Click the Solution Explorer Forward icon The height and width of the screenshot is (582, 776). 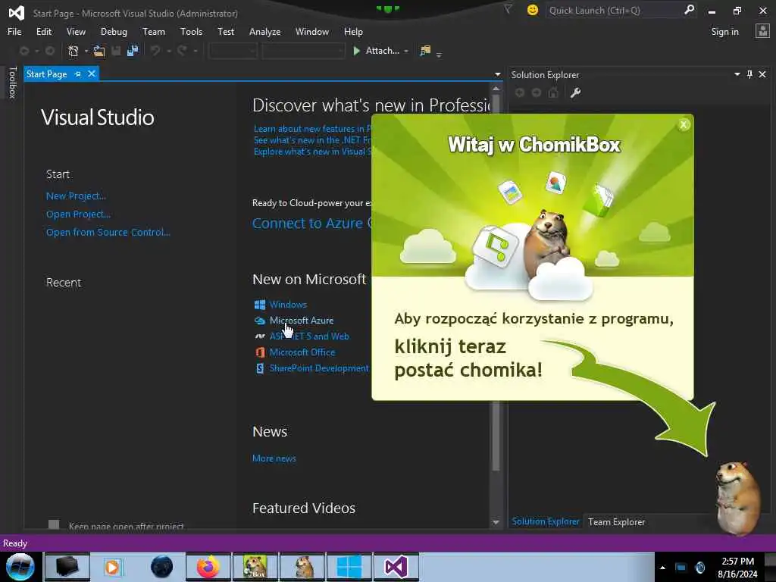(537, 92)
